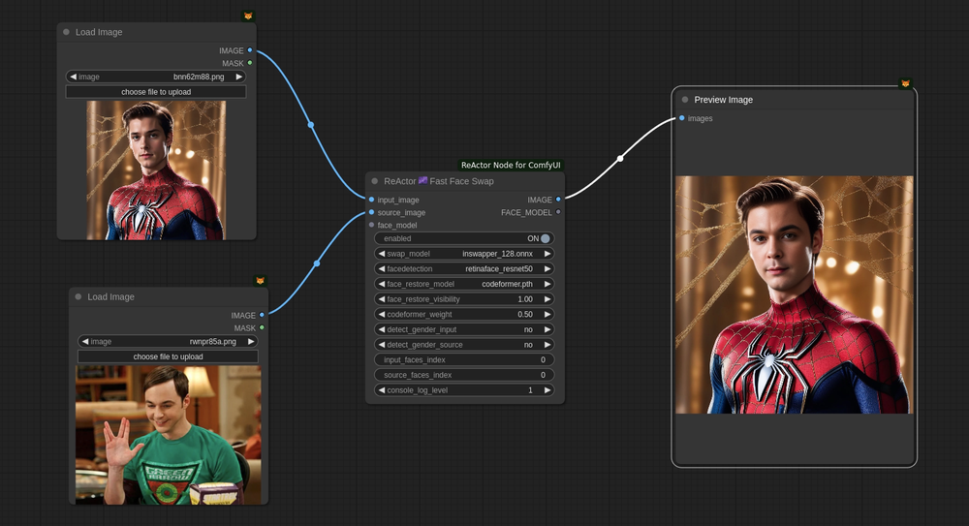Image resolution: width=969 pixels, height=526 pixels.
Task: Open the swap_model inswapper_128.onnx dropdown
Action: pyautogui.click(x=465, y=254)
